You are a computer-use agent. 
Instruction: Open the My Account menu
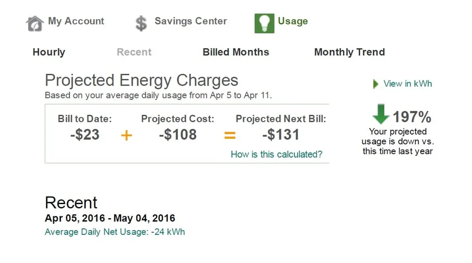76,21
